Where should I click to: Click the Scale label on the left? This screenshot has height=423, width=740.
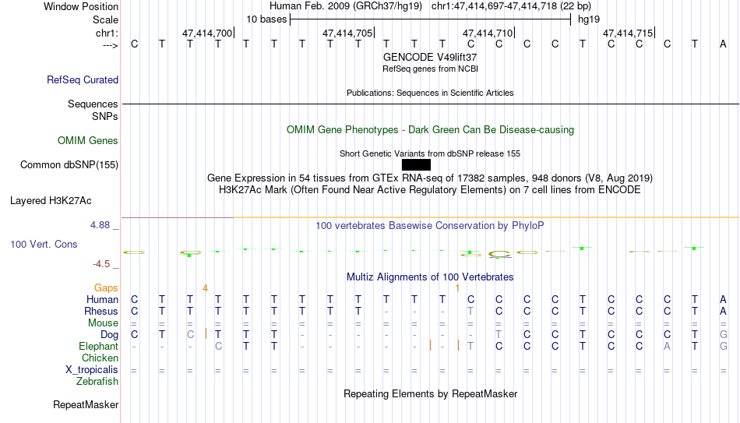[105, 19]
